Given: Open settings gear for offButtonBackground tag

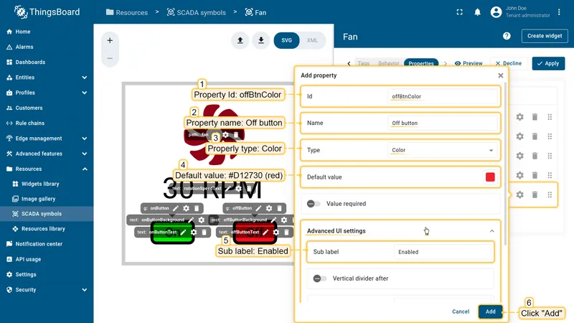Looking at the screenshot, I should click(x=284, y=220).
